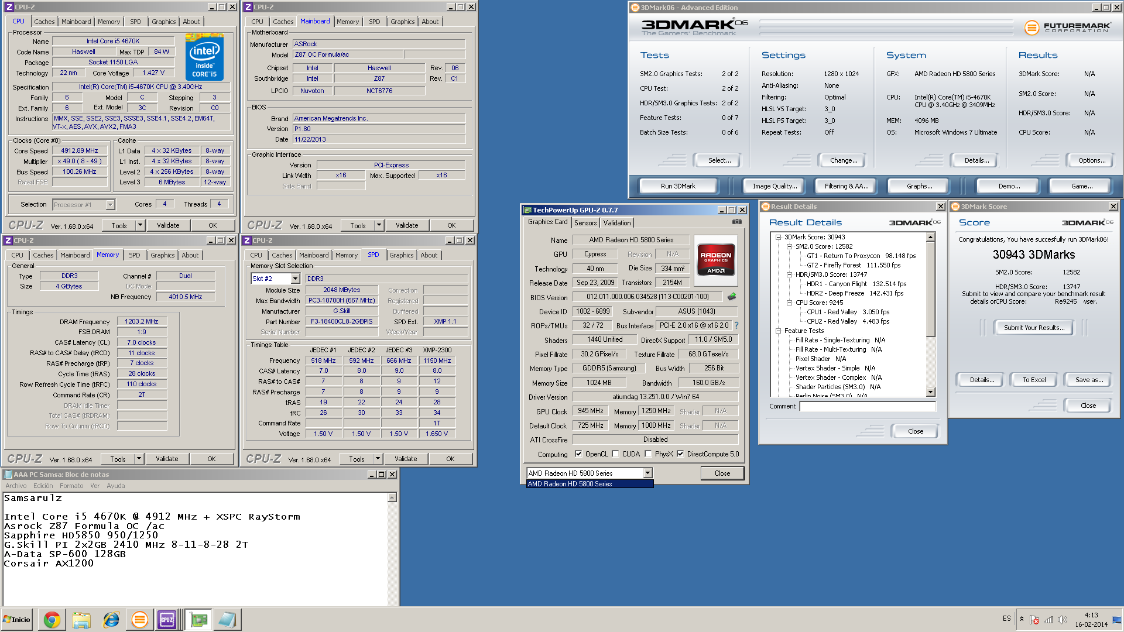This screenshot has width=1124, height=632.
Task: Open Tools dropdown arrow in CPU tab window
Action: tap(139, 225)
